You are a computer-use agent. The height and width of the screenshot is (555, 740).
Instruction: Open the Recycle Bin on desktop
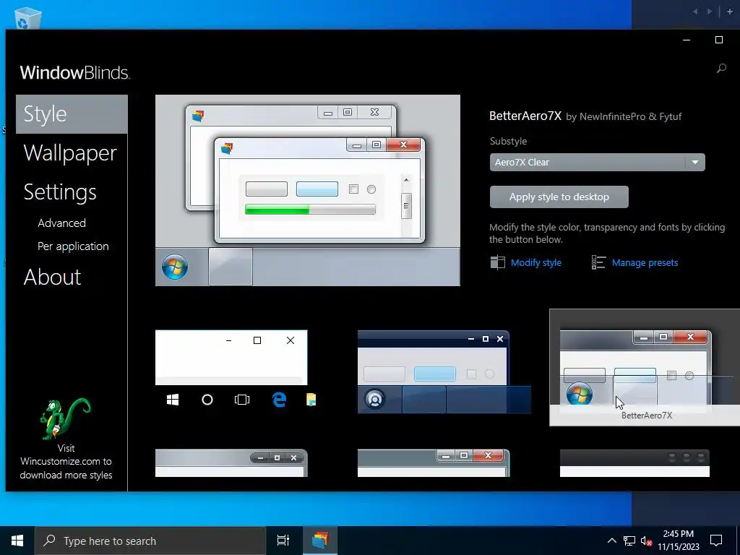click(27, 18)
